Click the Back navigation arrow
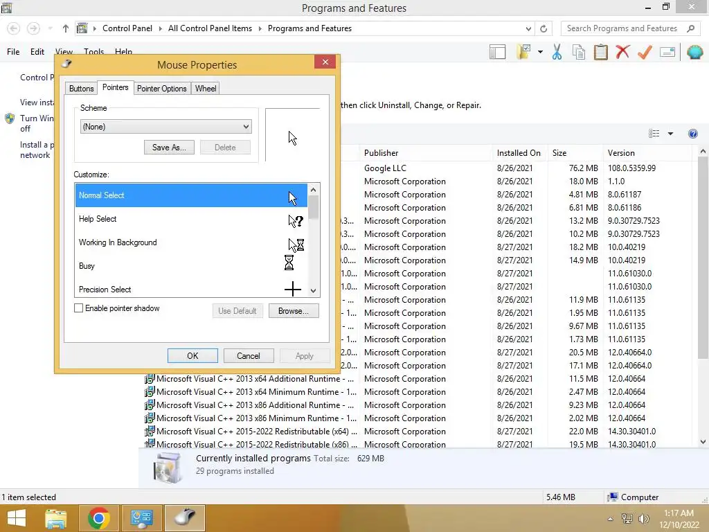The image size is (709, 532). pos(14,28)
